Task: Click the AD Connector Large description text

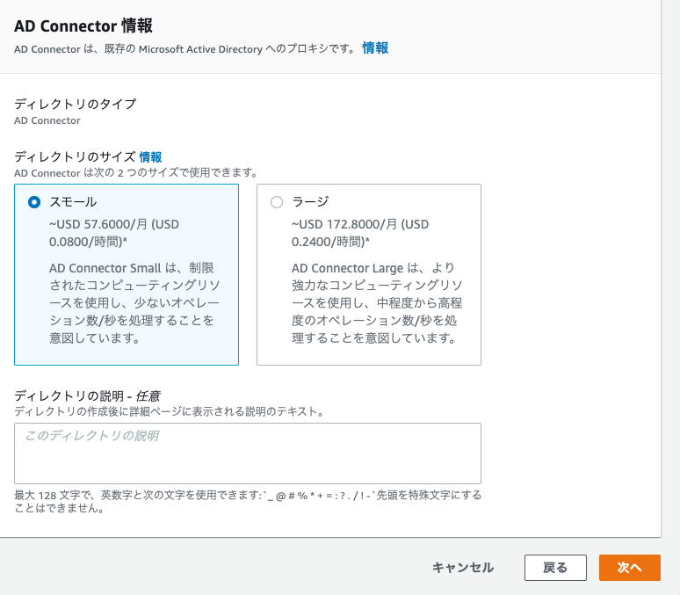Action: click(377, 302)
